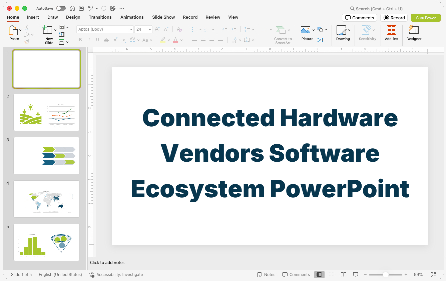
Task: Go to the Animations tab
Action: pos(132,17)
